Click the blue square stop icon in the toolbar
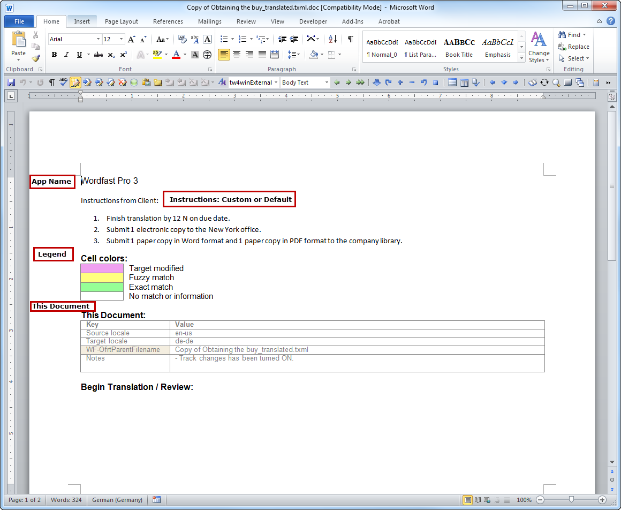 point(436,82)
